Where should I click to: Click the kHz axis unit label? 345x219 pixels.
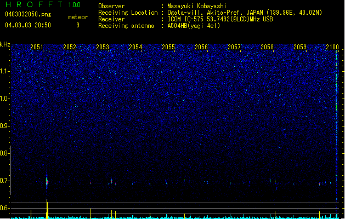[x=5, y=44]
